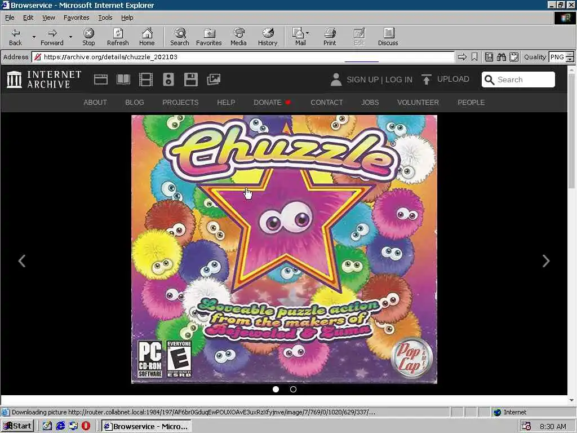Select the first carousel dot
This screenshot has height=433, width=577.
pyautogui.click(x=276, y=389)
